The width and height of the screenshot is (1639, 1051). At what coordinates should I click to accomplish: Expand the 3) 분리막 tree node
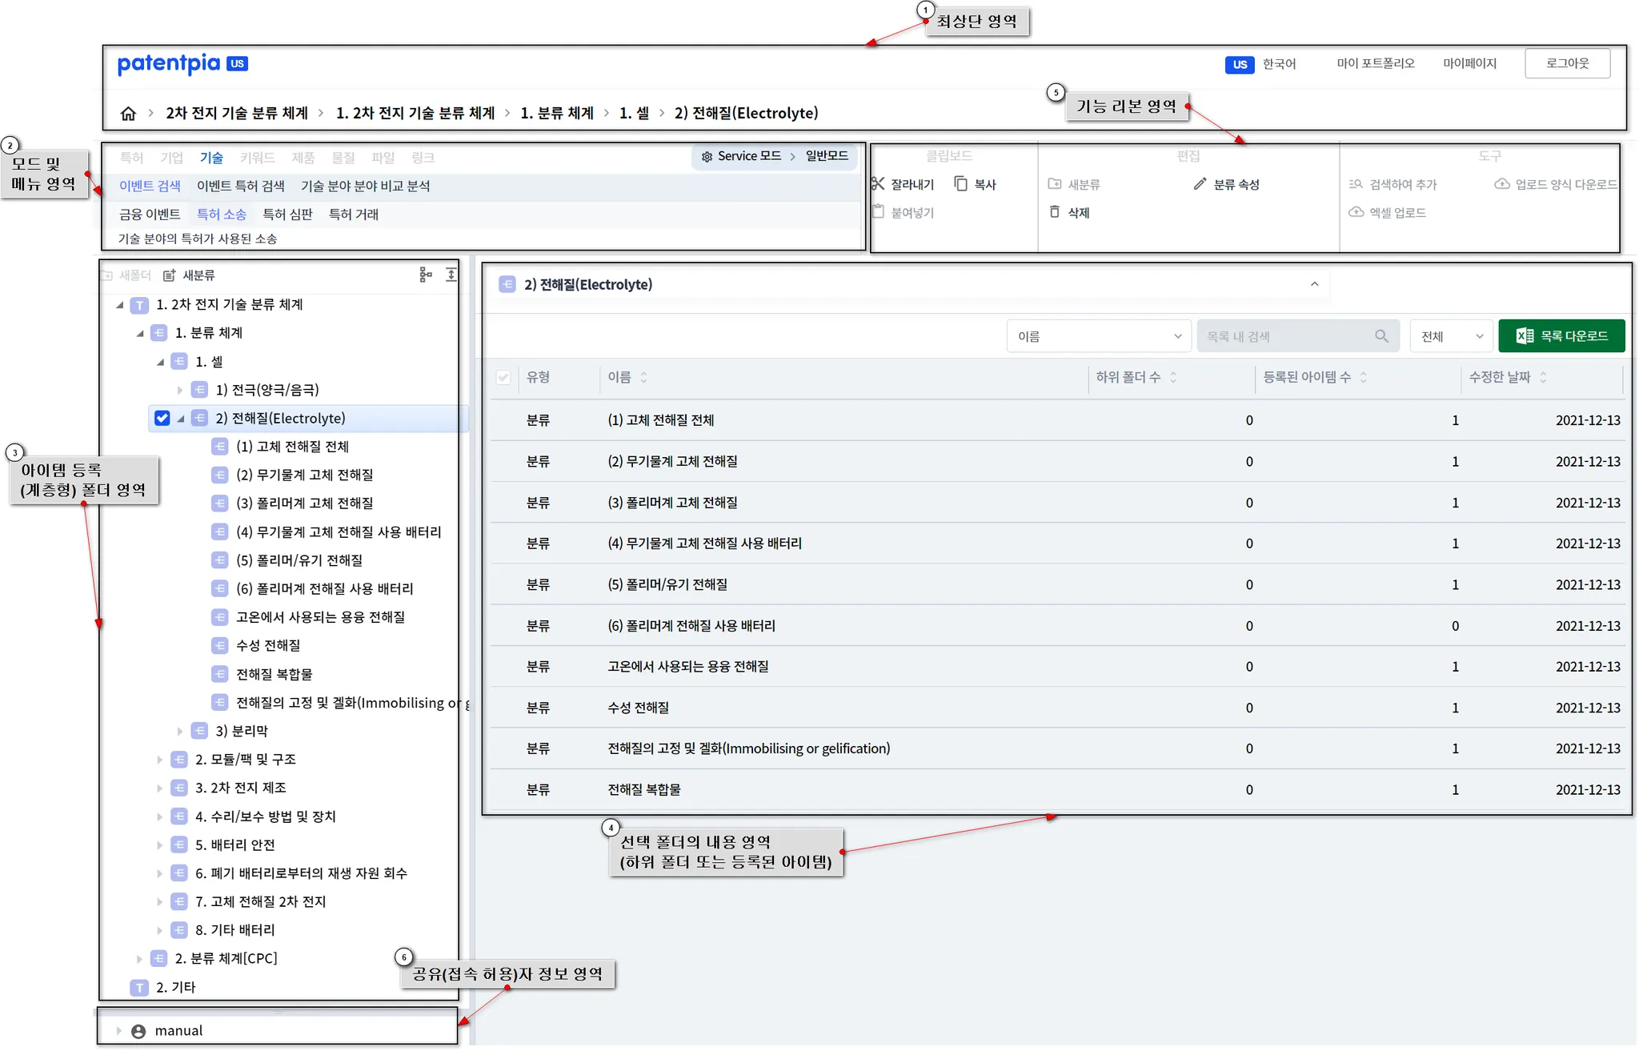pos(180,731)
